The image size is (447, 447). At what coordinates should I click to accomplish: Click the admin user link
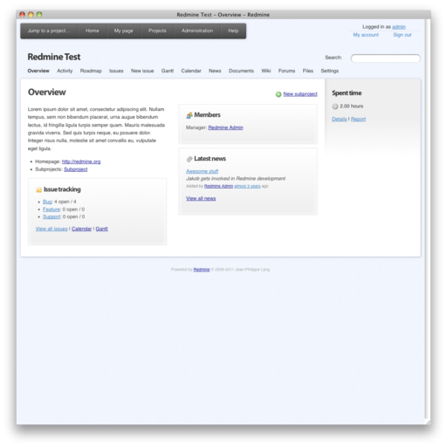399,27
